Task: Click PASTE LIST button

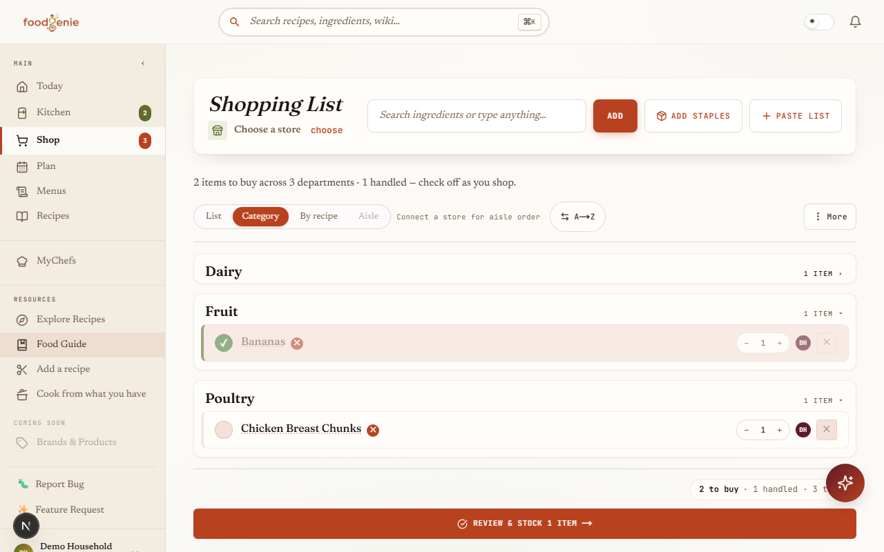Action: click(796, 116)
